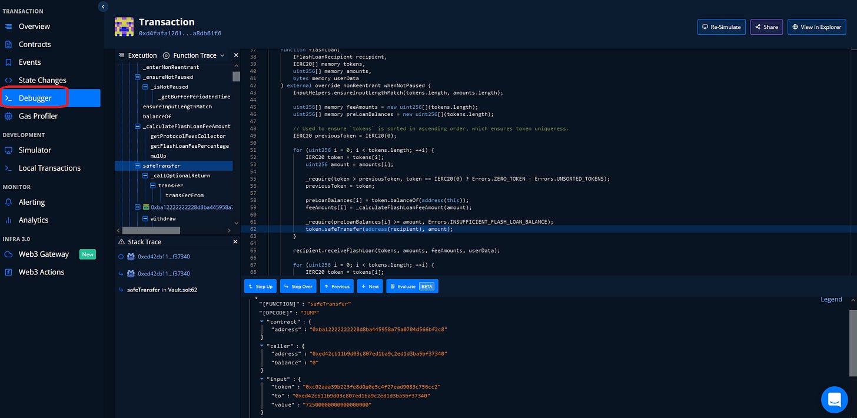Click the recipient.receiveFlashLoan code line
The height and width of the screenshot is (418, 857).
tap(396, 250)
